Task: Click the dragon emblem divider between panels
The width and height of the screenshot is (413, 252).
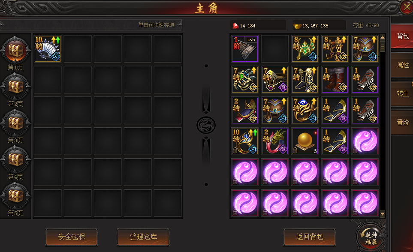Action: (x=206, y=125)
